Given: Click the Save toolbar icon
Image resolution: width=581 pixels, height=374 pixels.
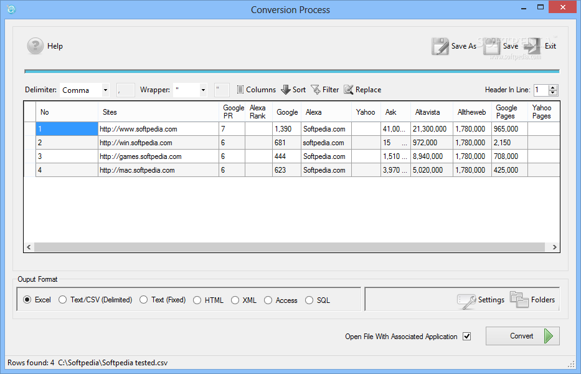Looking at the screenshot, I should click(492, 46).
